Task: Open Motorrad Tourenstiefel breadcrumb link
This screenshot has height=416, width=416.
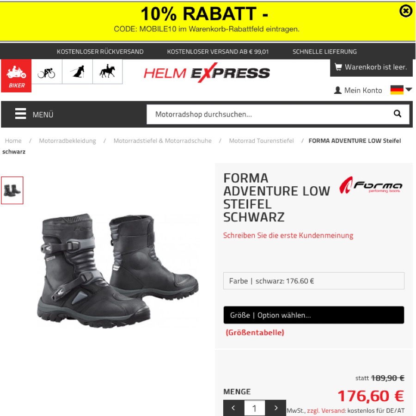Action: [x=261, y=141]
